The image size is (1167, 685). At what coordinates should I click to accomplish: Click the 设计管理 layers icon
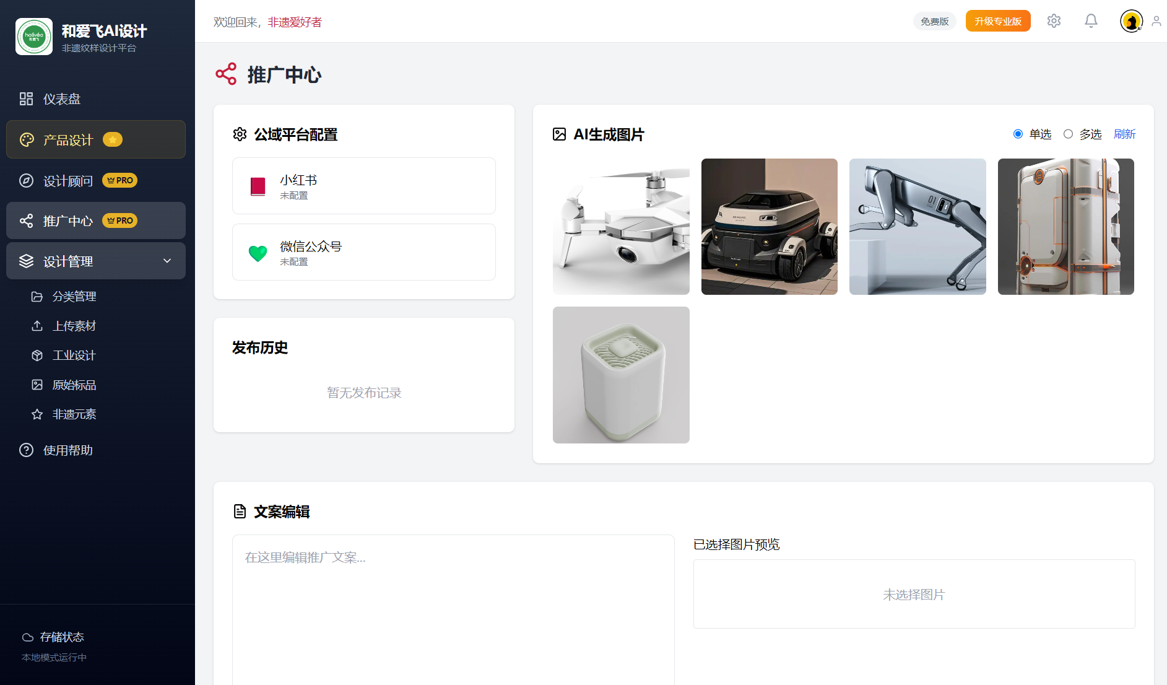tap(26, 261)
